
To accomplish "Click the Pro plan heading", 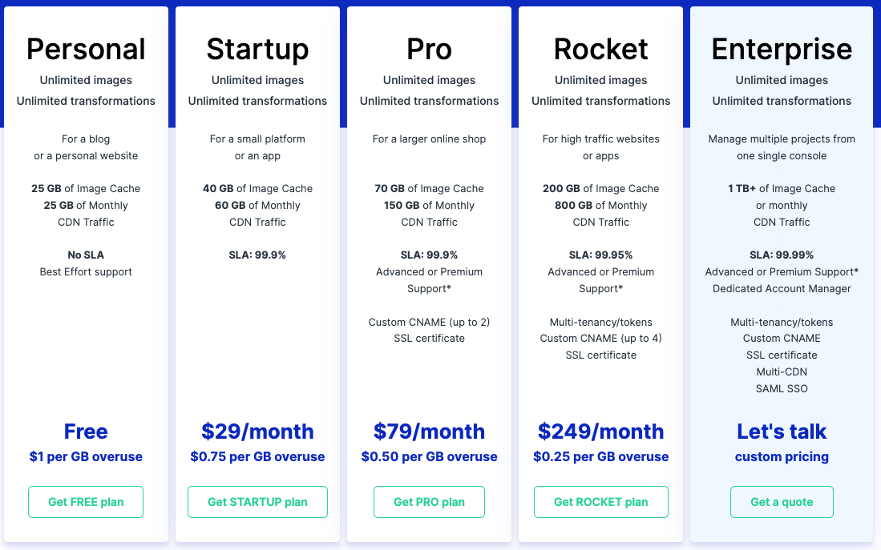I will (429, 49).
